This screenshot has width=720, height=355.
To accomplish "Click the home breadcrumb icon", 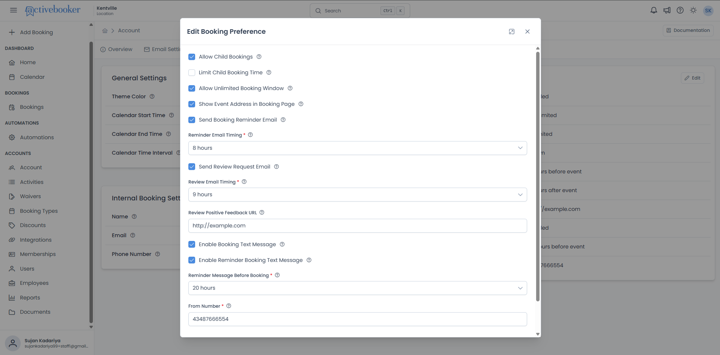I will [x=105, y=31].
